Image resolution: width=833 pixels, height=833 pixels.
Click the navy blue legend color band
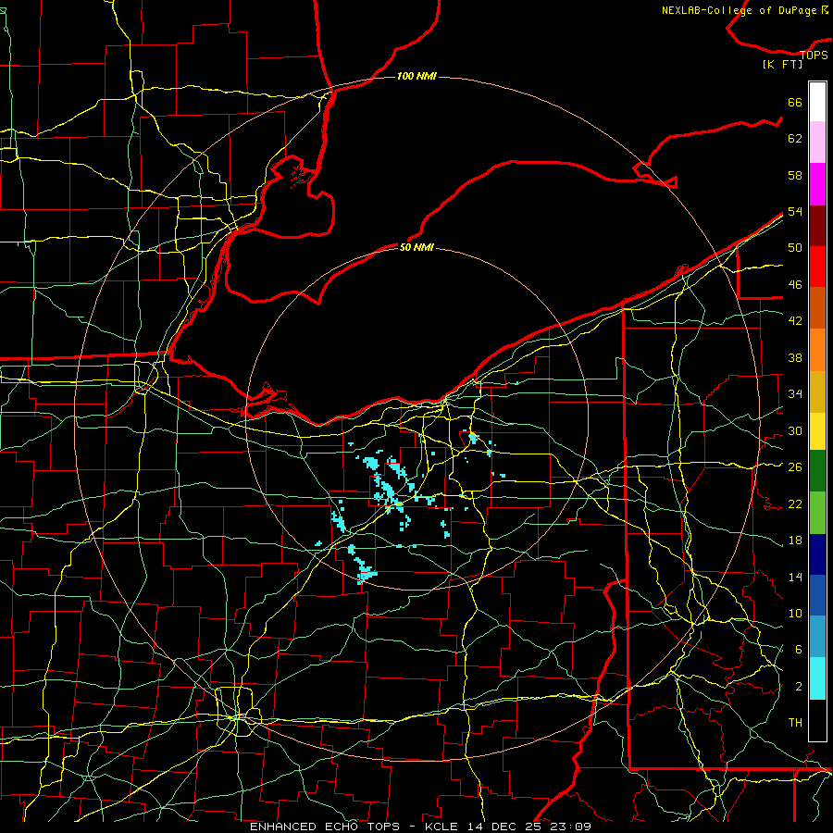tap(817, 554)
